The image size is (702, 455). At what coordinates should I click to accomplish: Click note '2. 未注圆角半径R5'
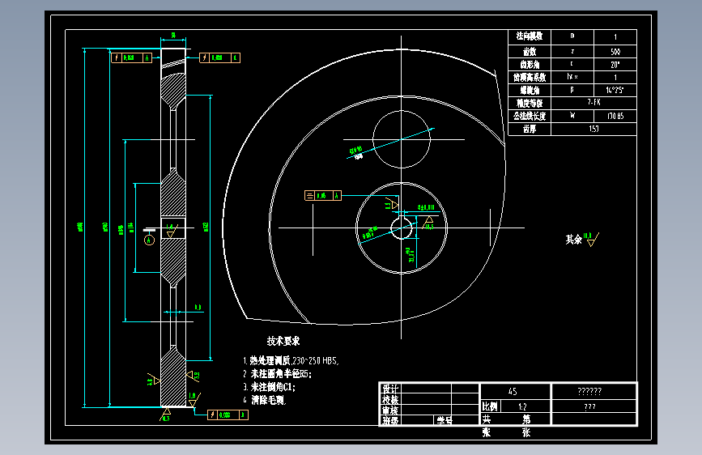tap(277, 373)
